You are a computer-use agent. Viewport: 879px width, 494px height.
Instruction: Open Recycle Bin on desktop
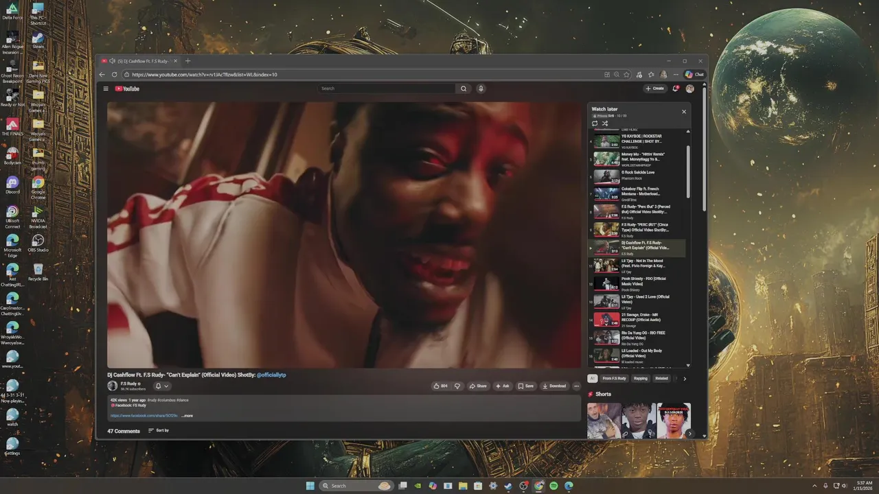click(38, 272)
